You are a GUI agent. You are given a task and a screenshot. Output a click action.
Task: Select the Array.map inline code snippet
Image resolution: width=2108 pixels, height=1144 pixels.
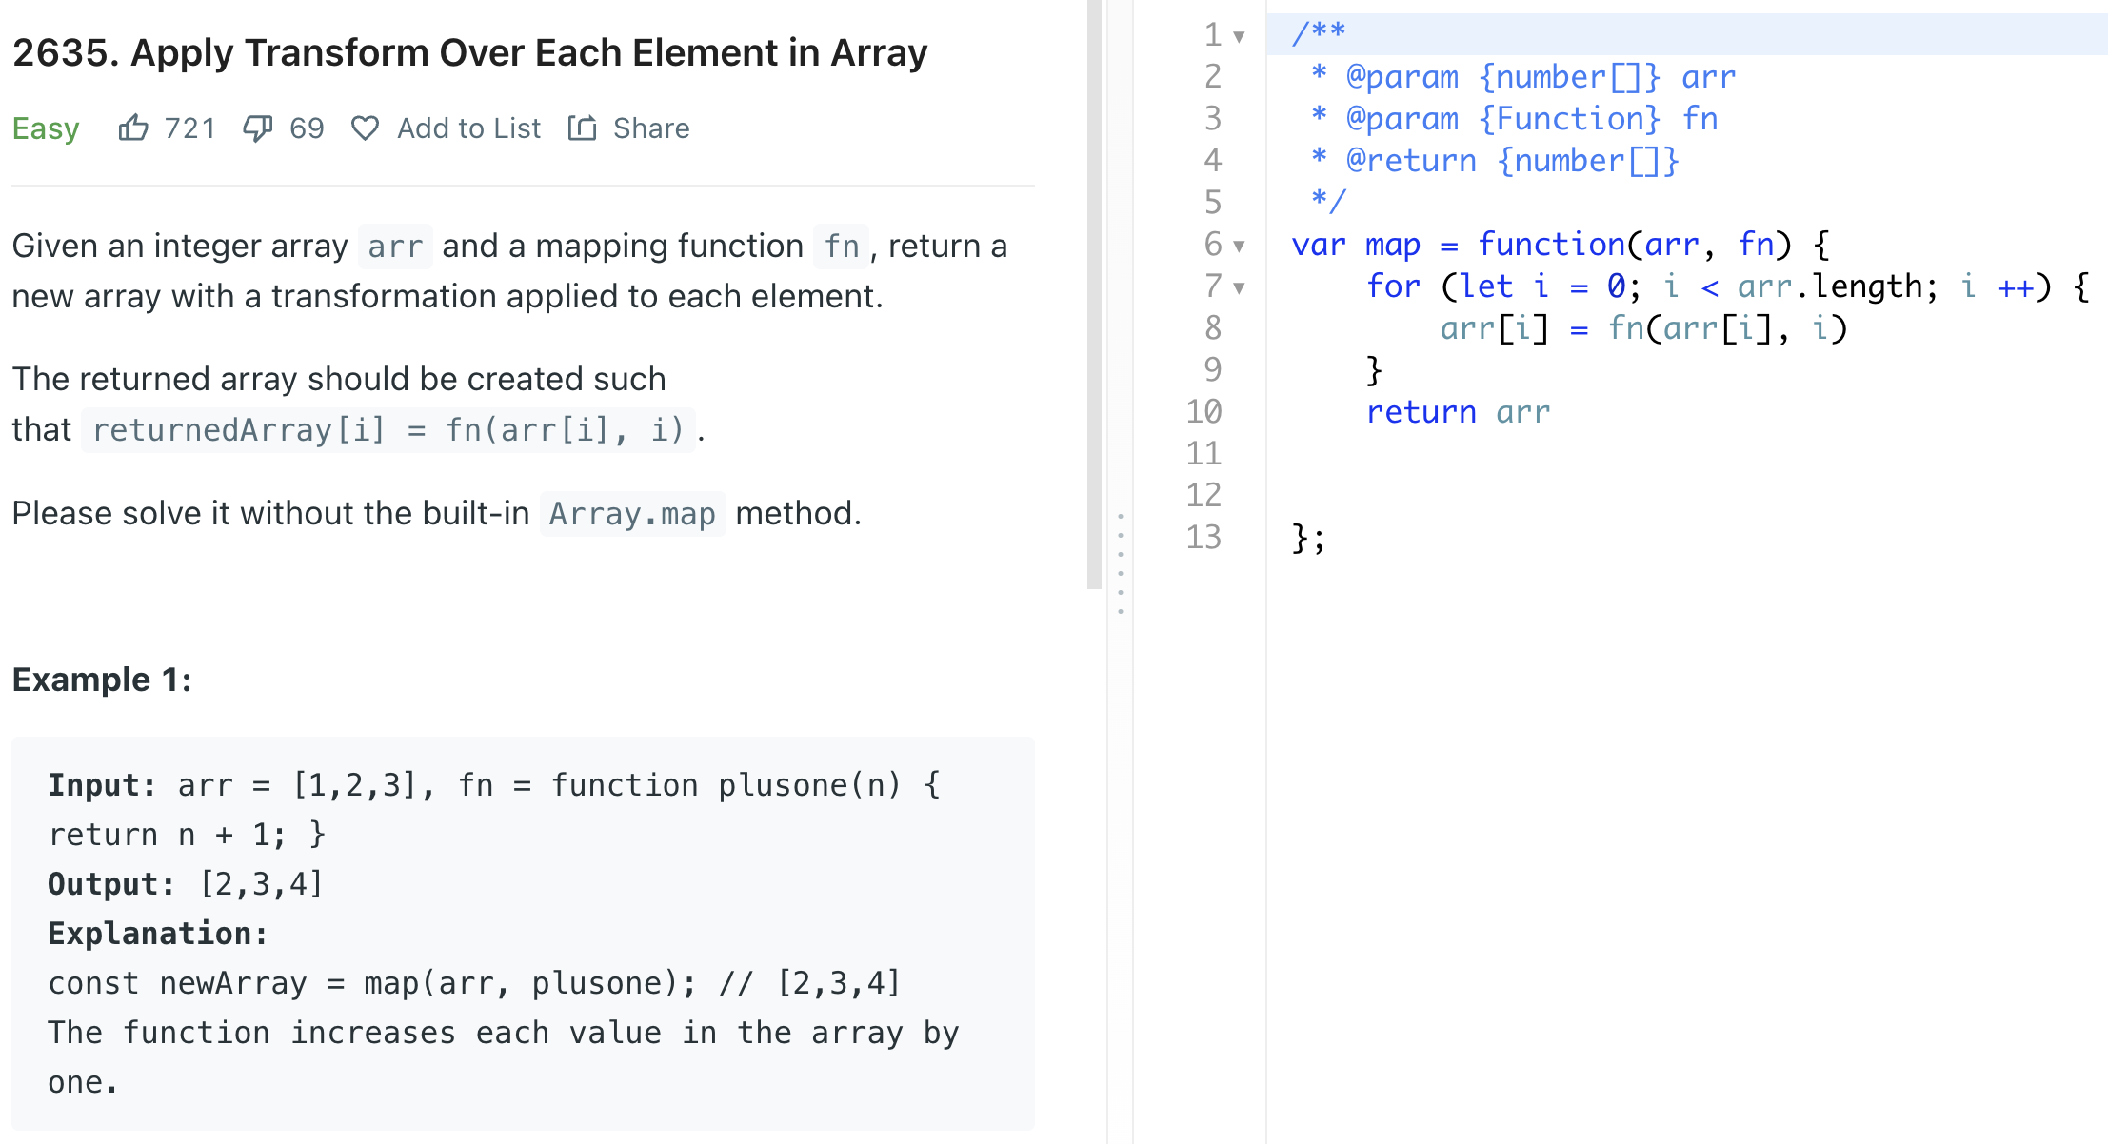[632, 513]
